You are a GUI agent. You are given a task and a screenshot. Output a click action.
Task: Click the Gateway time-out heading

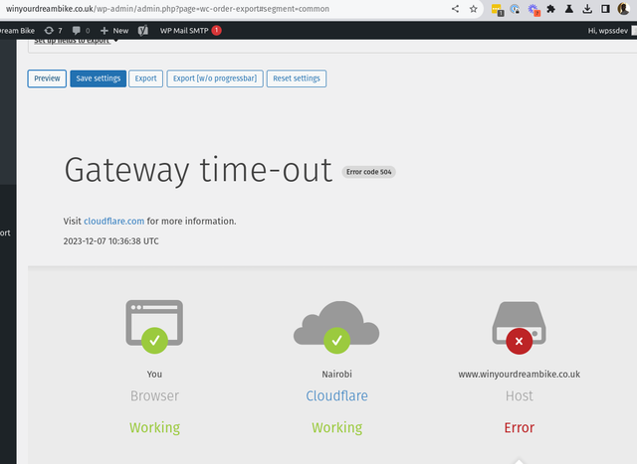tap(198, 170)
